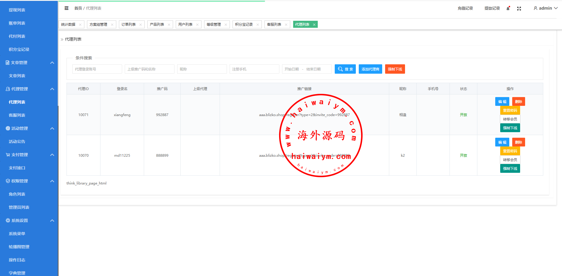Open 客服列表 in the sidebar
This screenshot has width=562, height=276.
click(17, 115)
